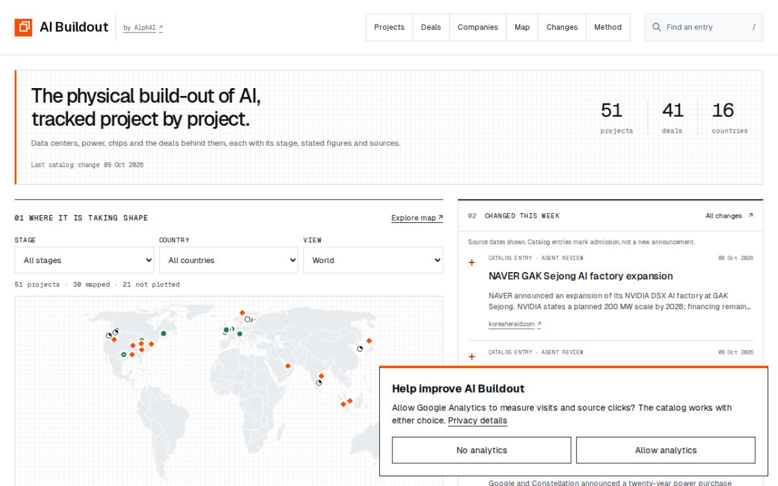Screen dimensions: 778x486
Task: Follow the Explore map link
Action: click(417, 218)
